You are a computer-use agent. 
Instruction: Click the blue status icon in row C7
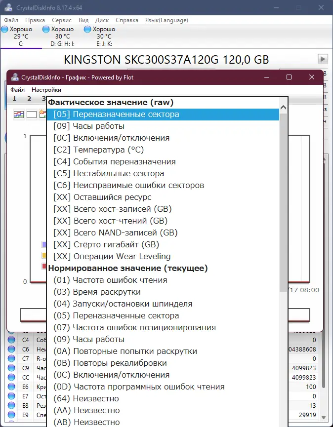pyautogui.click(x=11, y=358)
